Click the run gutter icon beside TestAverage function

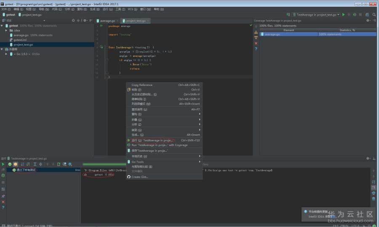[101, 47]
